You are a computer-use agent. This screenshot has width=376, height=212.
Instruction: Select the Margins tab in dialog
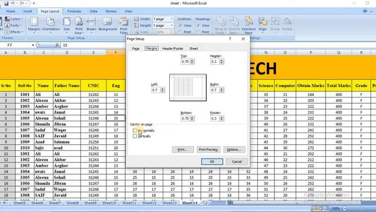click(x=152, y=48)
